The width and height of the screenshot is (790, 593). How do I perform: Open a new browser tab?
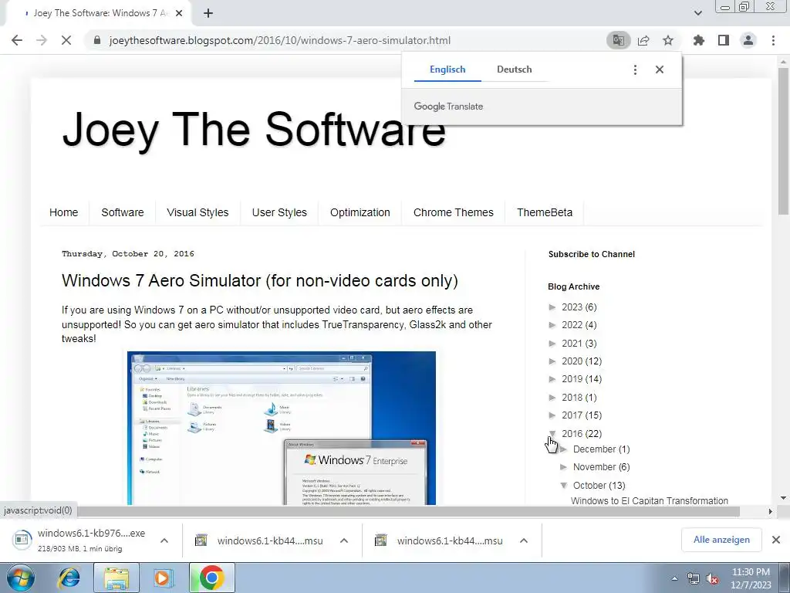(208, 13)
